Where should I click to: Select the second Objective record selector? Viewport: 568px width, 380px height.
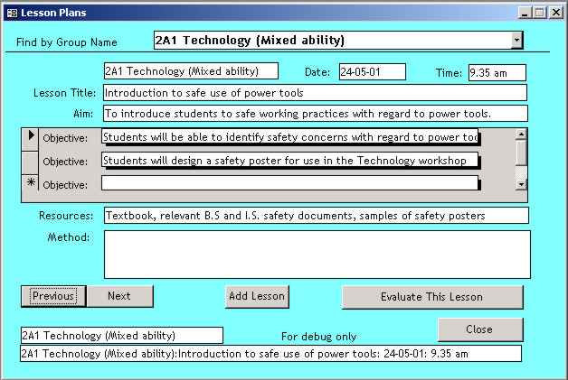tap(30, 162)
